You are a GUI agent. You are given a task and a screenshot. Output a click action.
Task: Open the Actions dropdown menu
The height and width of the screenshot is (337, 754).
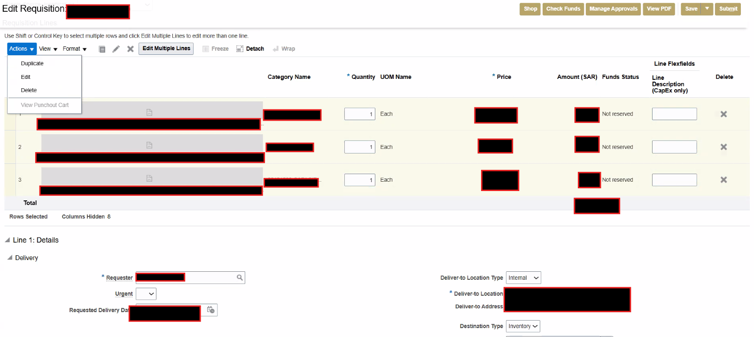pos(22,49)
